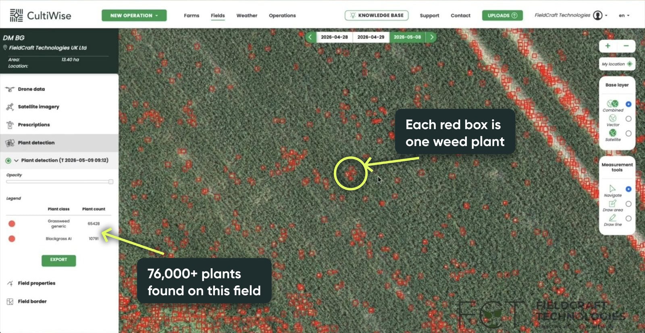Zoom out with the minus icon

(626, 46)
